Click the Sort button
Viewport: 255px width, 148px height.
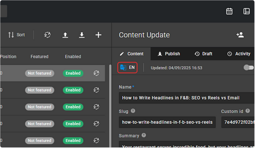point(17,35)
